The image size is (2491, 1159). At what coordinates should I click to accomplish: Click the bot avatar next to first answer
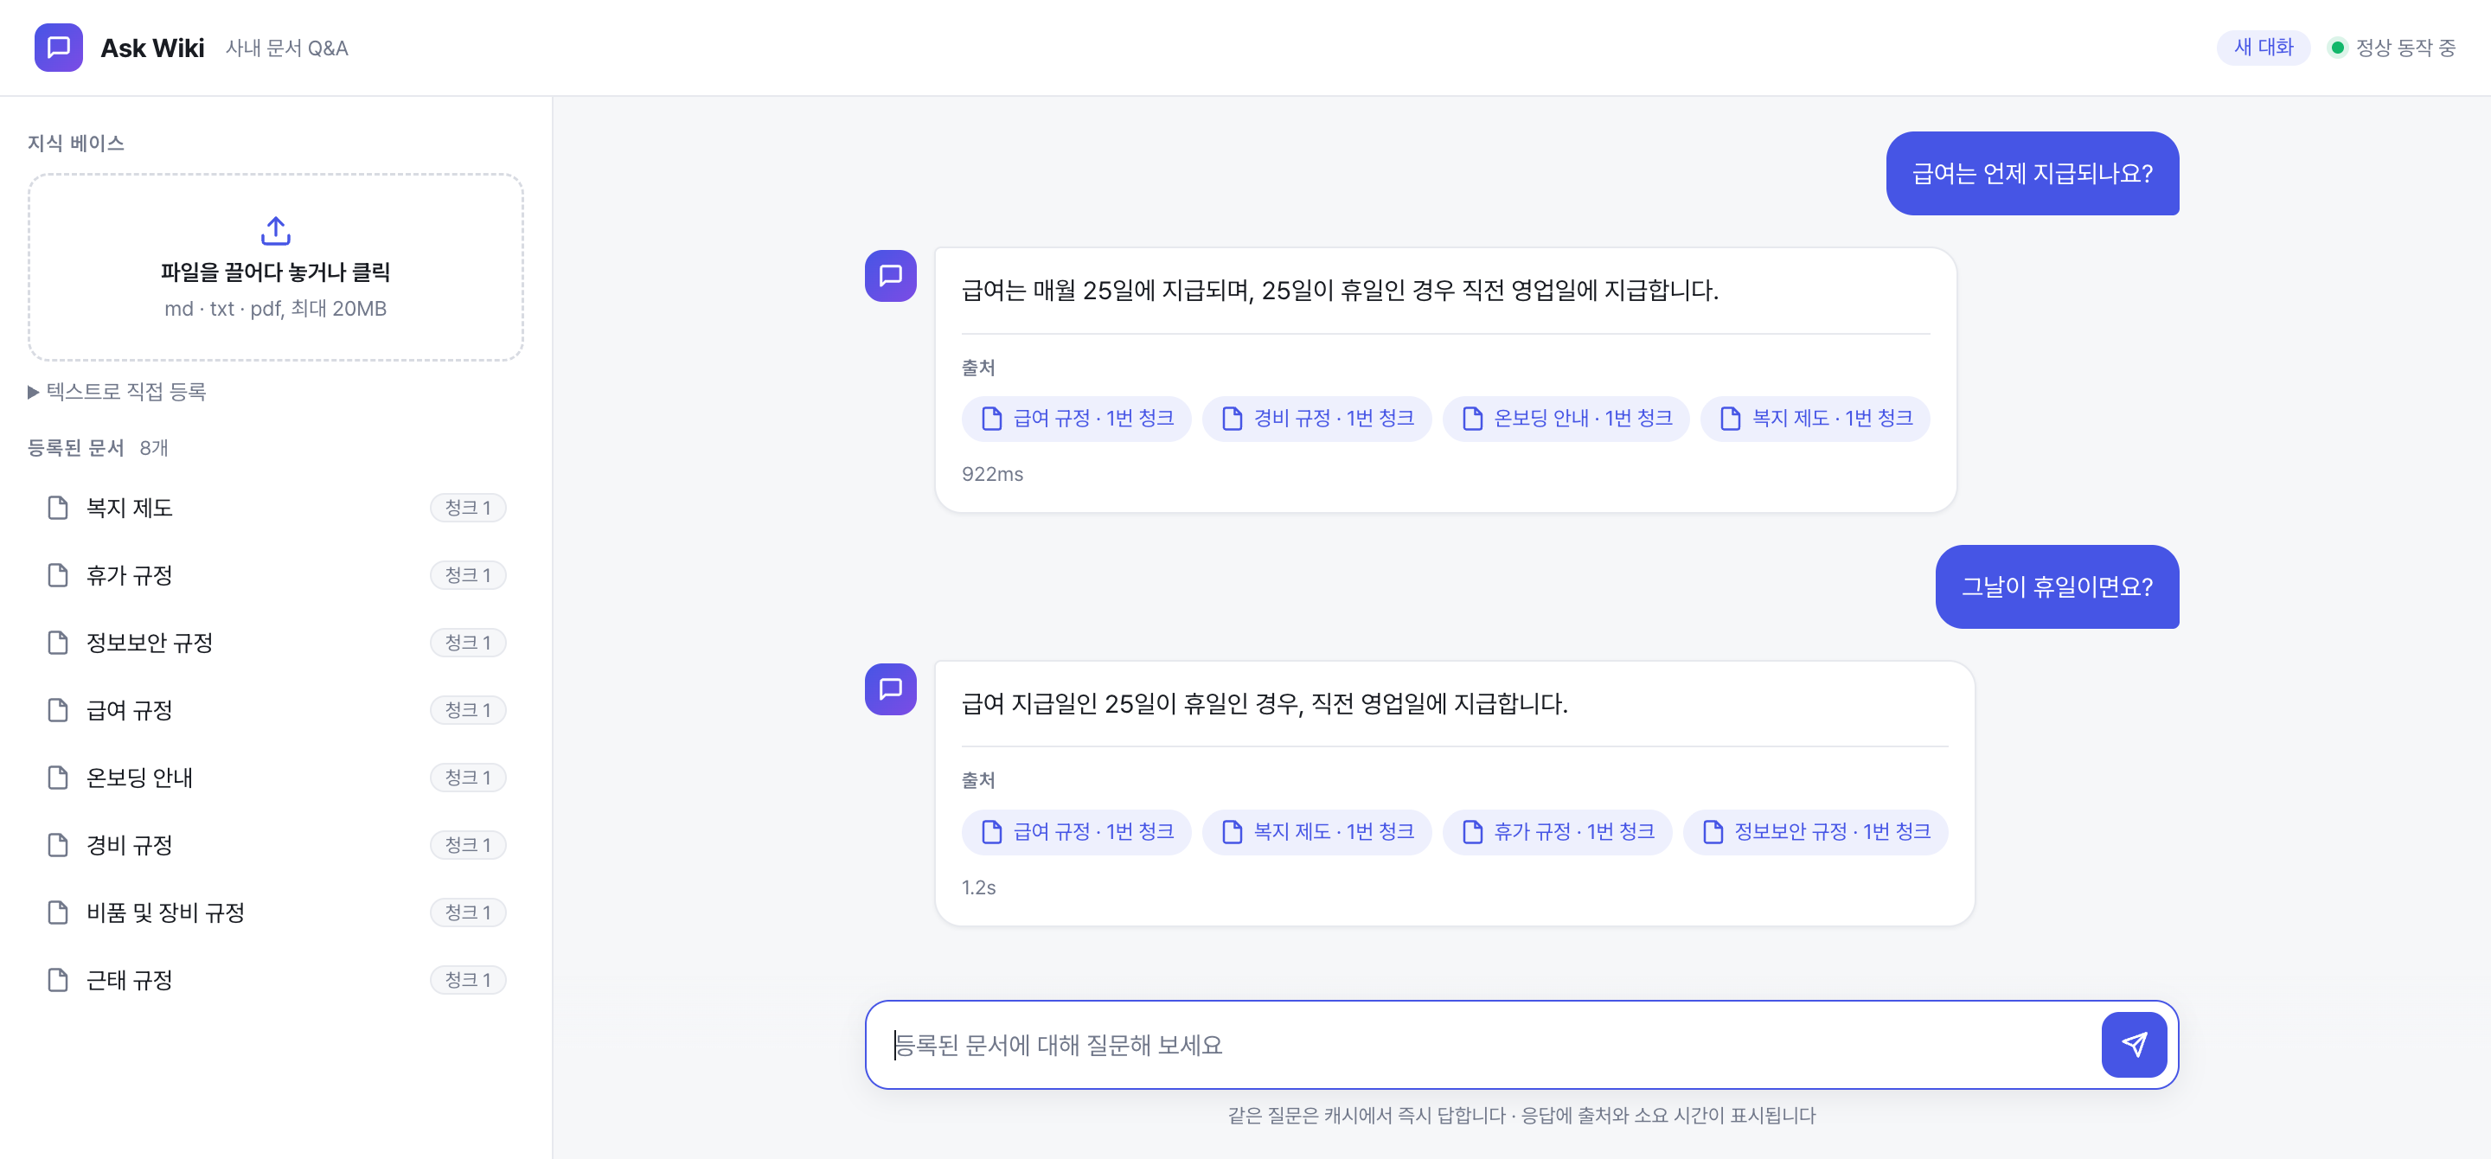890,276
